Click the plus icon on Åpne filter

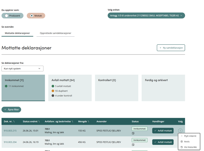(x=5, y=110)
